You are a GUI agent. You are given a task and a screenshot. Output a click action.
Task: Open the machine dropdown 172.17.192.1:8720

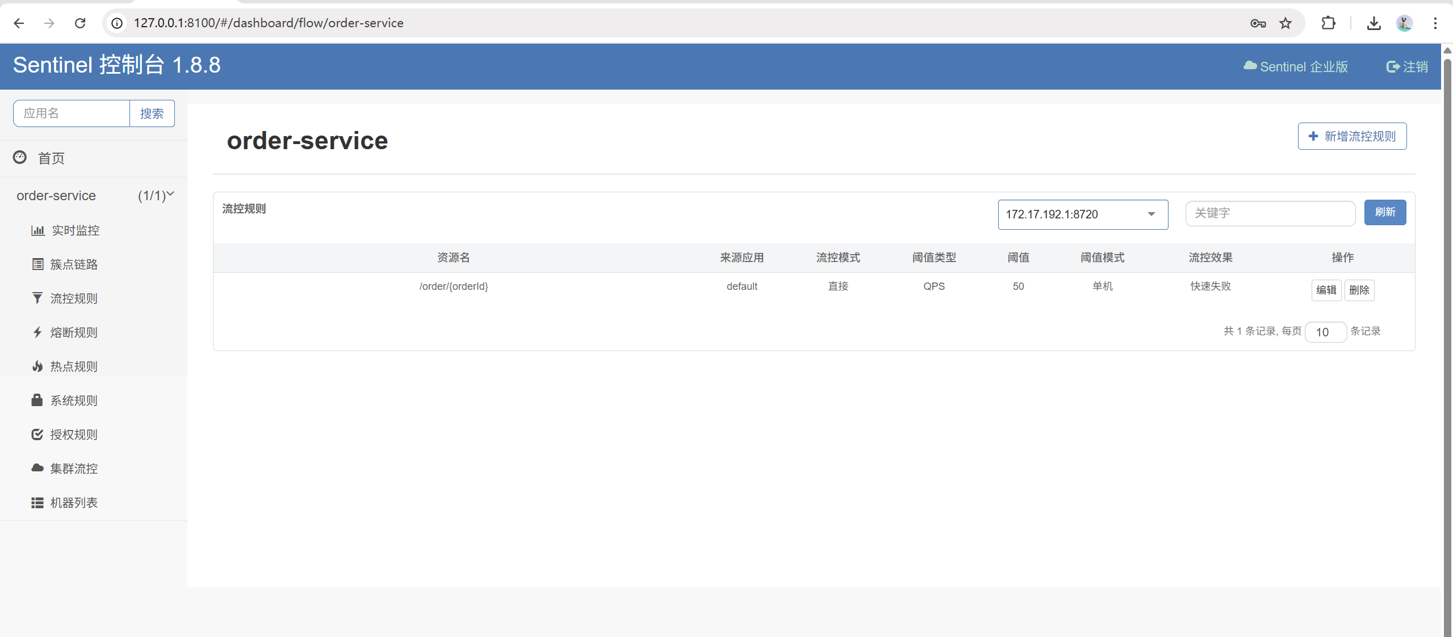tap(1083, 214)
